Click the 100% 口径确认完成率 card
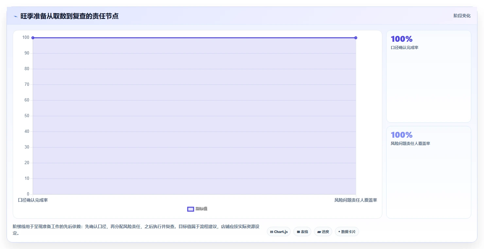 coord(428,76)
